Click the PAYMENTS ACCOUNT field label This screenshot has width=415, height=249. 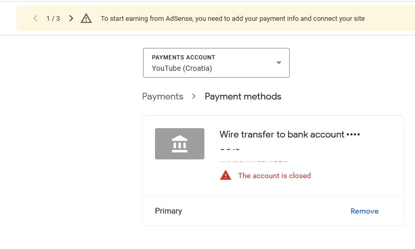click(x=183, y=57)
